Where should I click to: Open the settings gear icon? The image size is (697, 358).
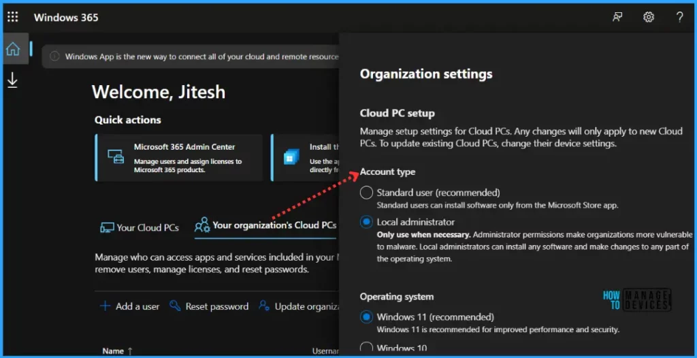click(x=649, y=17)
